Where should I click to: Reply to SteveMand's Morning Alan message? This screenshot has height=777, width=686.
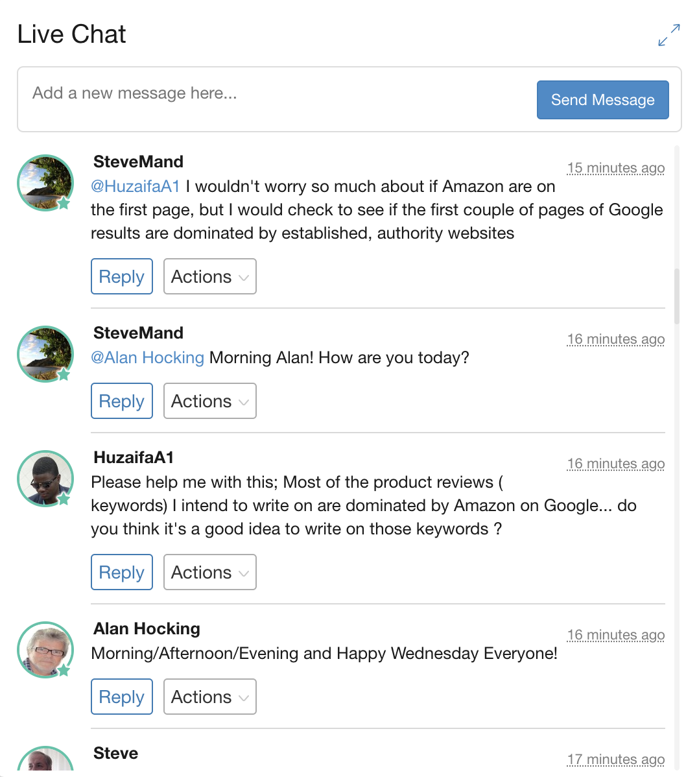122,401
